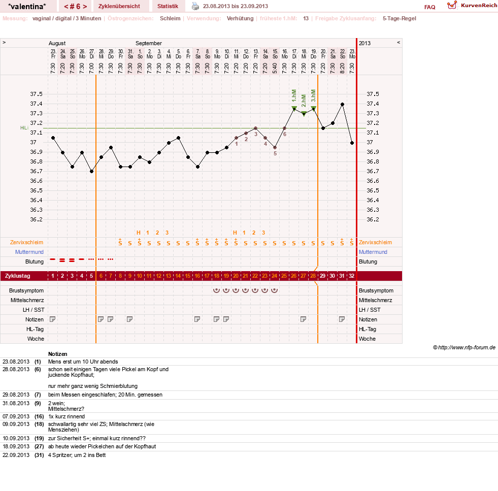Viewport: 498px width, 491px height.
Task: Open the KurvenReich logo link
Action: [x=472, y=6]
